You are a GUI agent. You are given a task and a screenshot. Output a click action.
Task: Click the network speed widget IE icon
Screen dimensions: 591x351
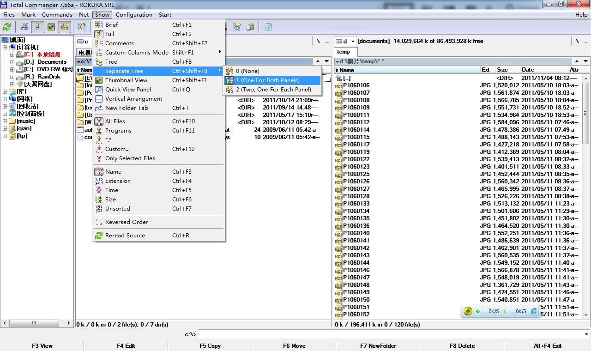coord(534,311)
